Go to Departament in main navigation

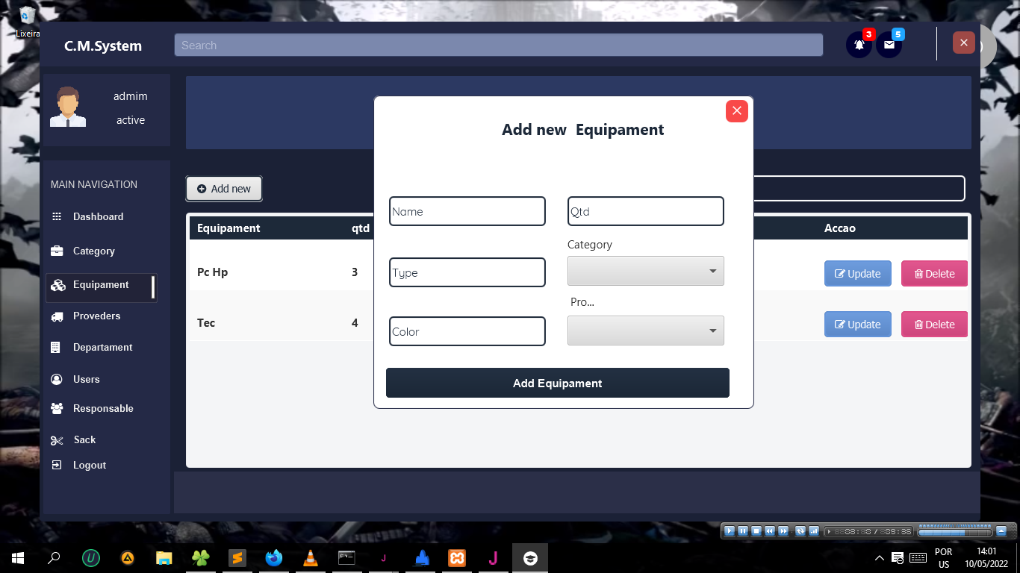pyautogui.click(x=102, y=347)
